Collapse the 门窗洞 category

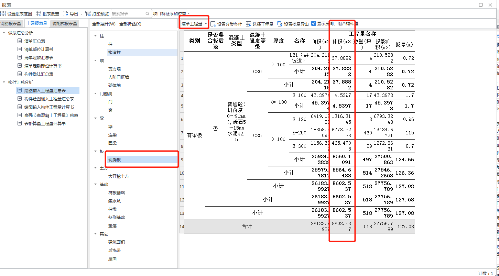(x=95, y=93)
